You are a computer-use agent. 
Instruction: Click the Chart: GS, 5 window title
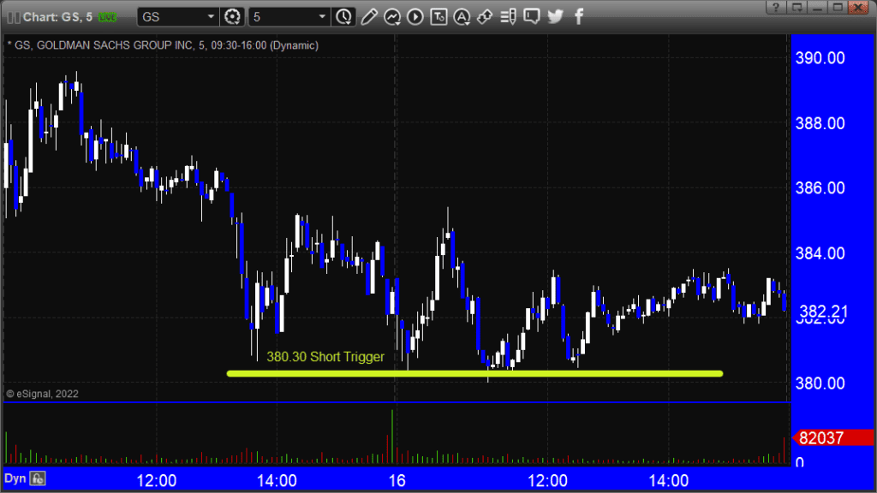click(x=57, y=17)
